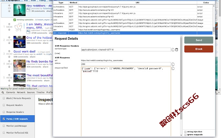Copy the status value icon
221x138 pixels.
pos(173,64)
